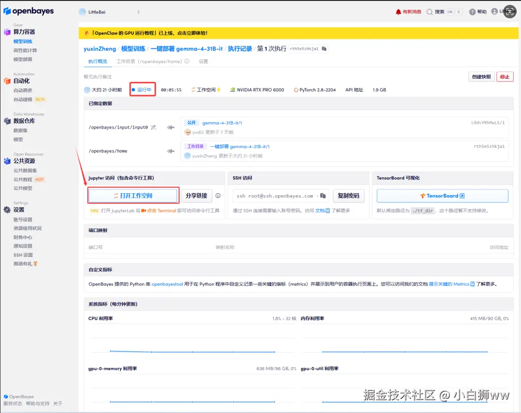Click the fire icon in the yellow banner
521x413 pixels.
pos(87,33)
